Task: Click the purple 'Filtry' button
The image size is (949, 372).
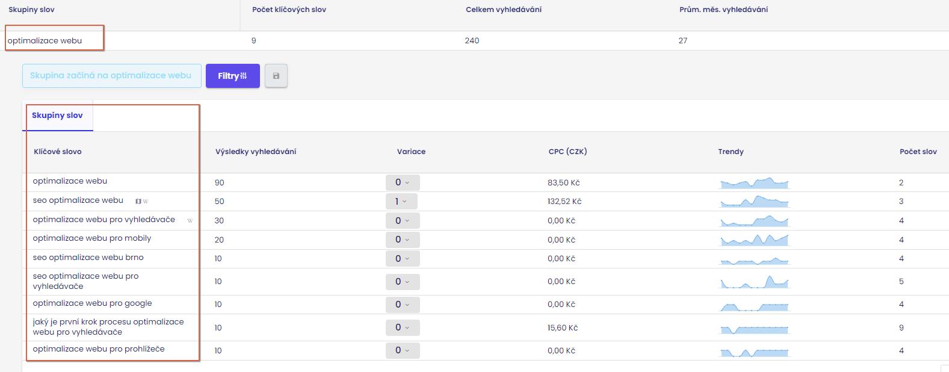Action: (x=232, y=76)
